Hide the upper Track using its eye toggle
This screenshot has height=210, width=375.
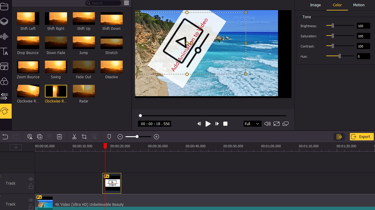click(x=31, y=179)
